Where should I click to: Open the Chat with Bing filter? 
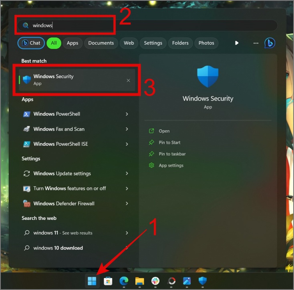click(x=31, y=43)
